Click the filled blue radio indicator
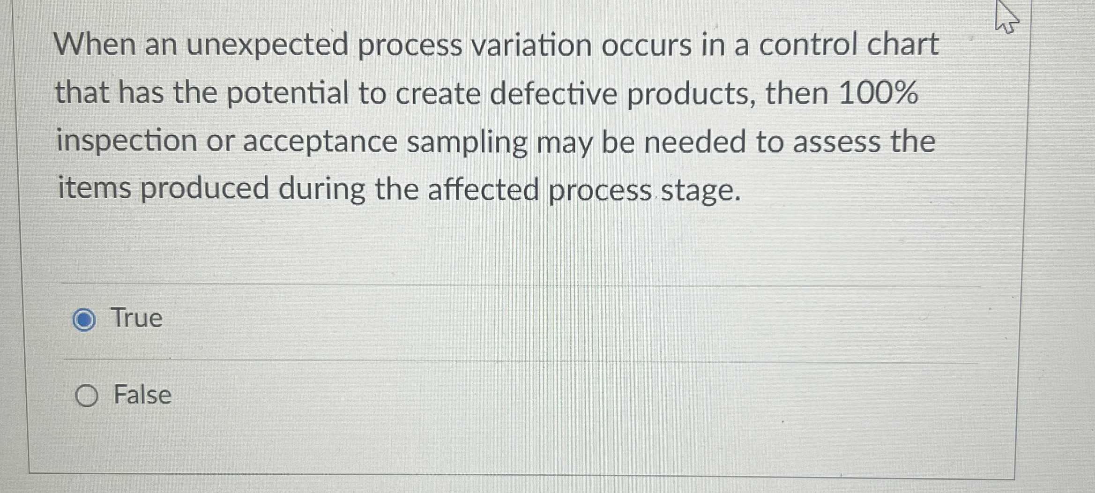This screenshot has height=493, width=1095. click(87, 320)
